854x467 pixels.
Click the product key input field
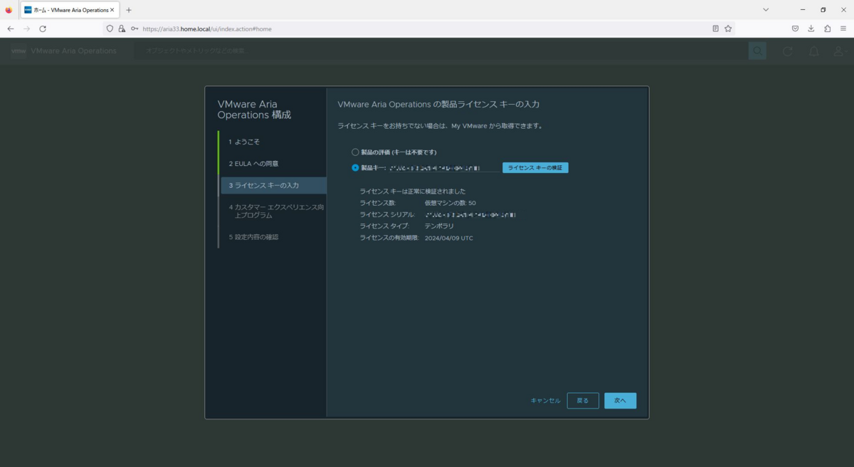[x=443, y=168]
